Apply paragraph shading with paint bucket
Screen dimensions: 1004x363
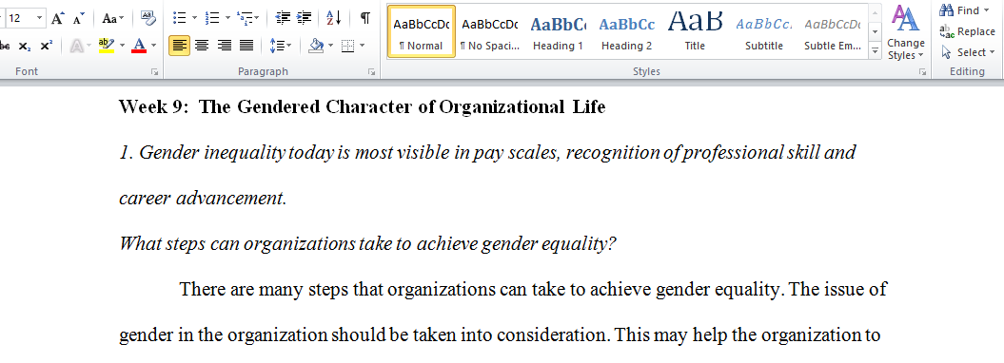click(x=316, y=46)
